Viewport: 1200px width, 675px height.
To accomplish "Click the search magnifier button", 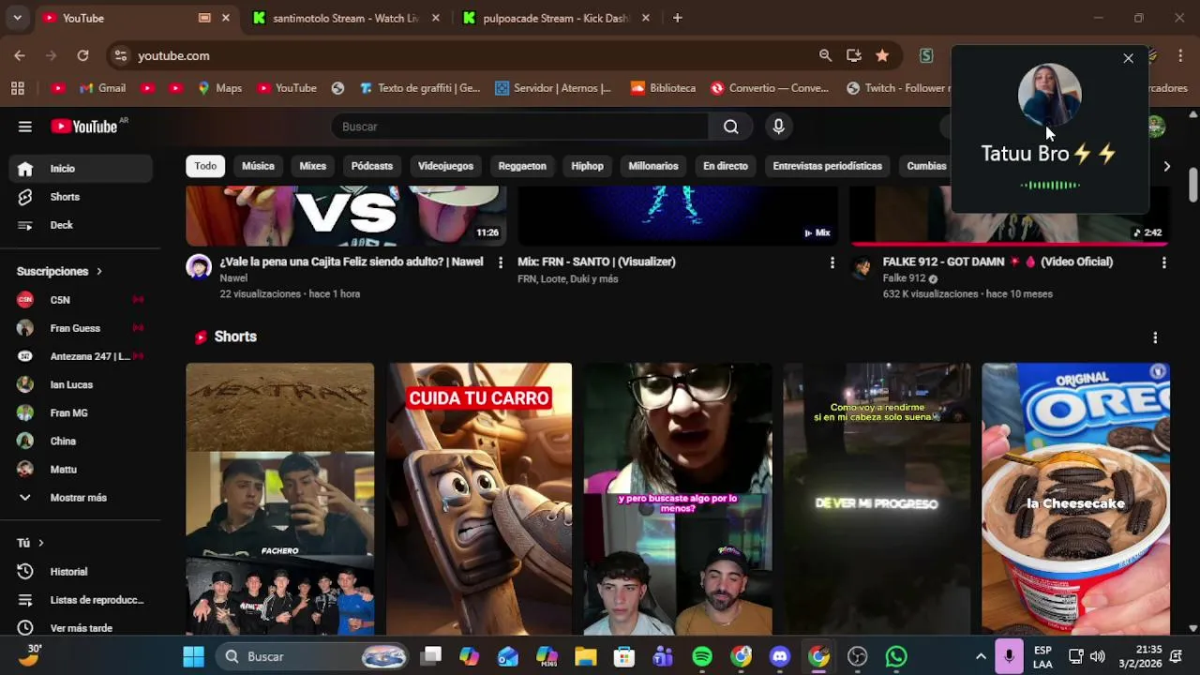I will (x=730, y=127).
